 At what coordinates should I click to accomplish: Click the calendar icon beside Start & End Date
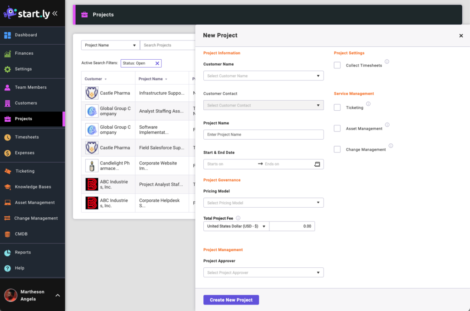coord(317,164)
